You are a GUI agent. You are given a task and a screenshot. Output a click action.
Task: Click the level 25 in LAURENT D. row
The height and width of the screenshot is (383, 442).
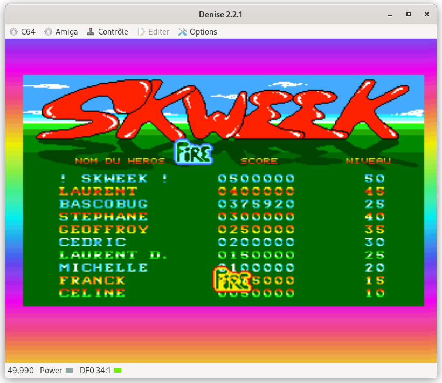(375, 255)
